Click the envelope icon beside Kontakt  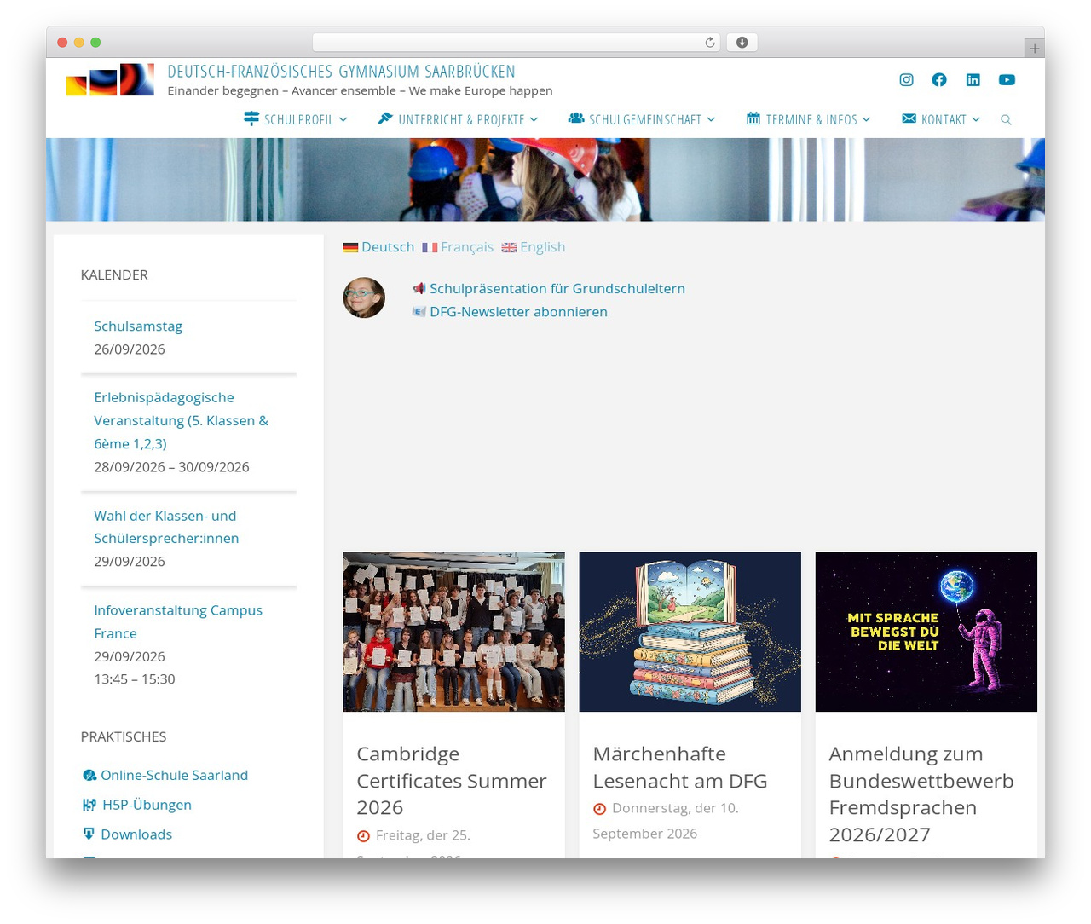[909, 118]
